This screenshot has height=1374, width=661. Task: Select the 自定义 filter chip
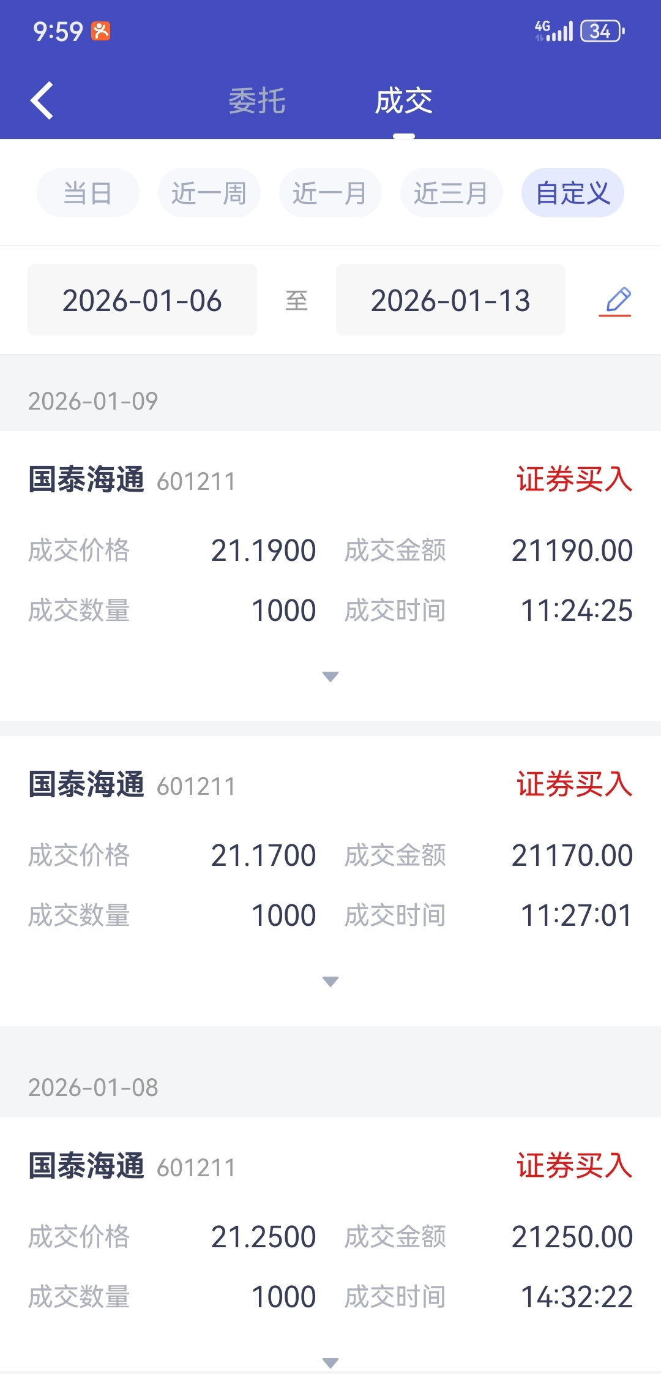pos(573,193)
